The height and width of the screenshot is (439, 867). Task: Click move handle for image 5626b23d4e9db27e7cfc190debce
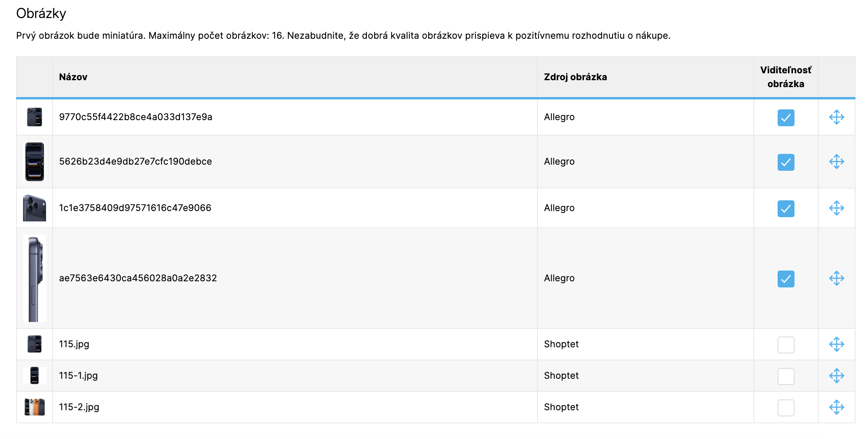(836, 162)
